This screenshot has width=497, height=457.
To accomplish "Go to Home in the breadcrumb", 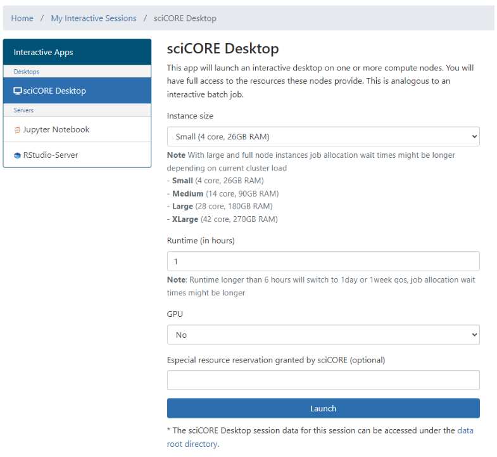I will (22, 18).
